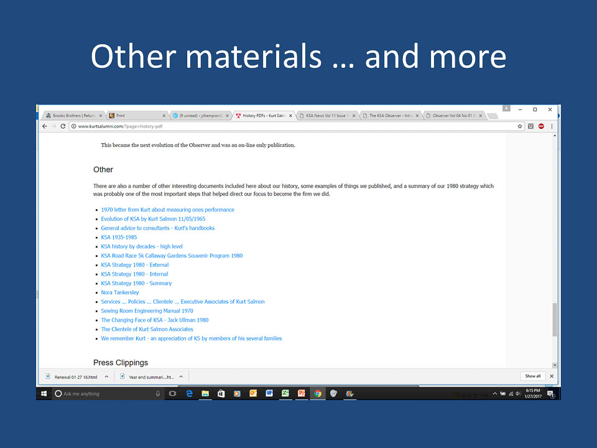Open File Explorer from the taskbar

205,393
